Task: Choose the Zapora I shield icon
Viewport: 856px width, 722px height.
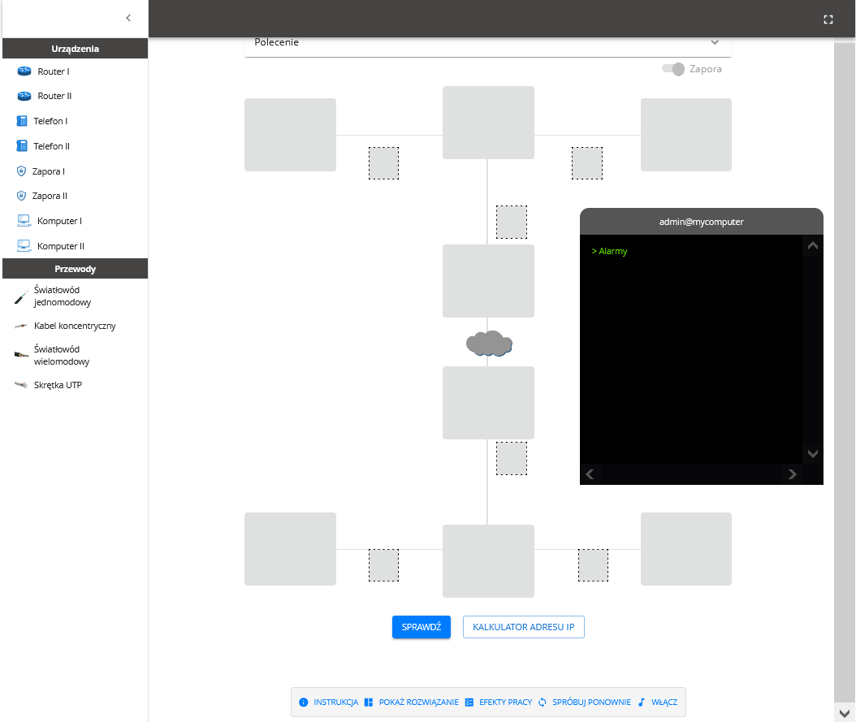Action: point(21,171)
